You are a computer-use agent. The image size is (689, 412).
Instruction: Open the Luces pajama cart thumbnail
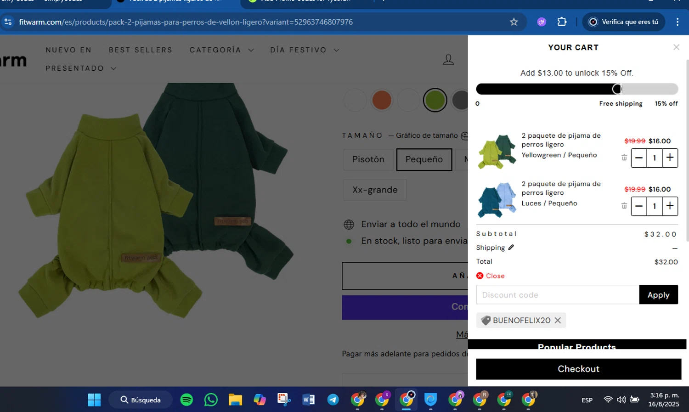pyautogui.click(x=497, y=200)
